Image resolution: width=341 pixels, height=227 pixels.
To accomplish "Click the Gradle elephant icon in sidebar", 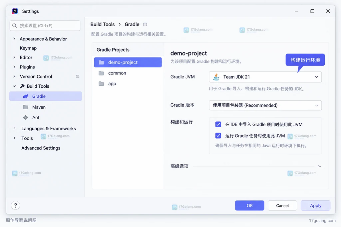I will [26, 96].
